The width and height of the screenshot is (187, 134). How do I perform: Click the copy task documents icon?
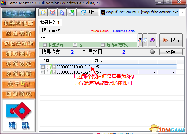click(71, 12)
